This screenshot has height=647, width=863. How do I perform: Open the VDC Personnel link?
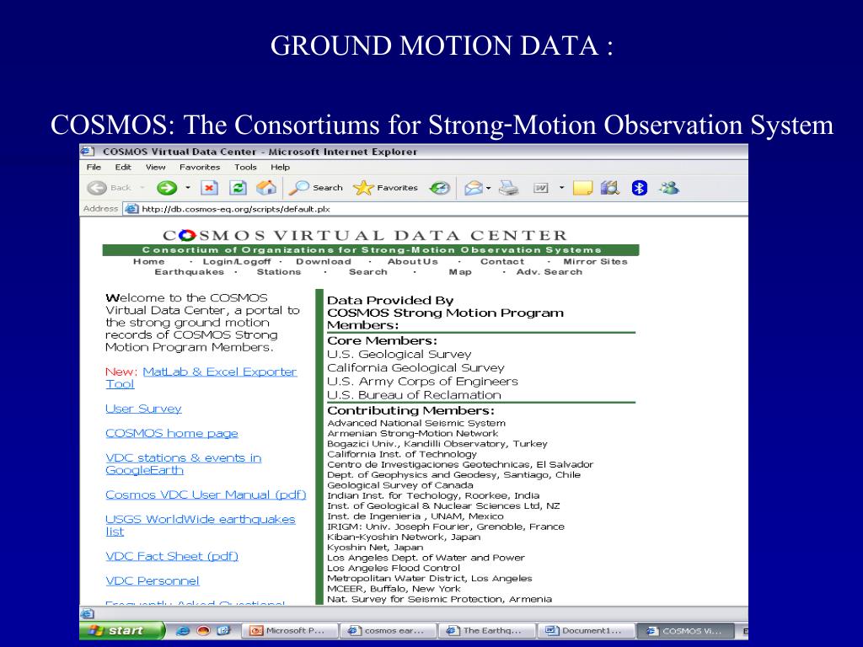click(x=153, y=581)
